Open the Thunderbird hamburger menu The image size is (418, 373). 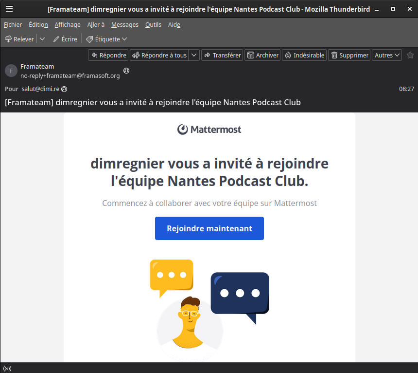[x=9, y=9]
